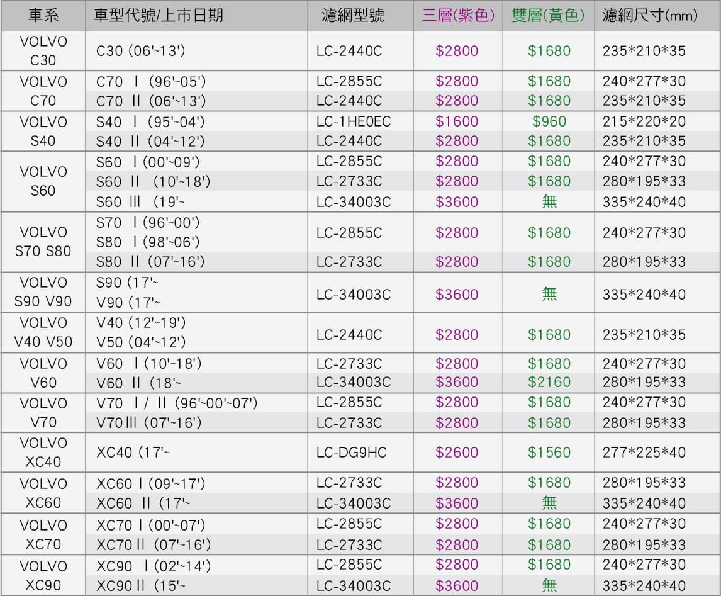Viewport: 721px width, 596px height.
Task: Select the VOLVO V40 V50 series cell
Action: [43, 332]
